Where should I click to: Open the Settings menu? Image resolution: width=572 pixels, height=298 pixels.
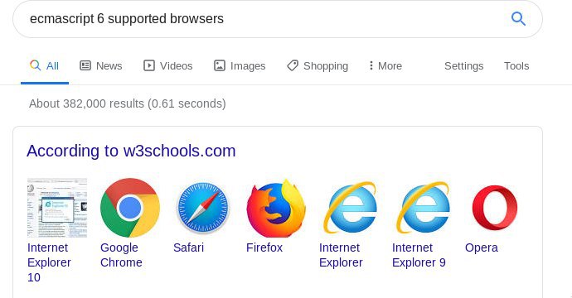point(463,66)
